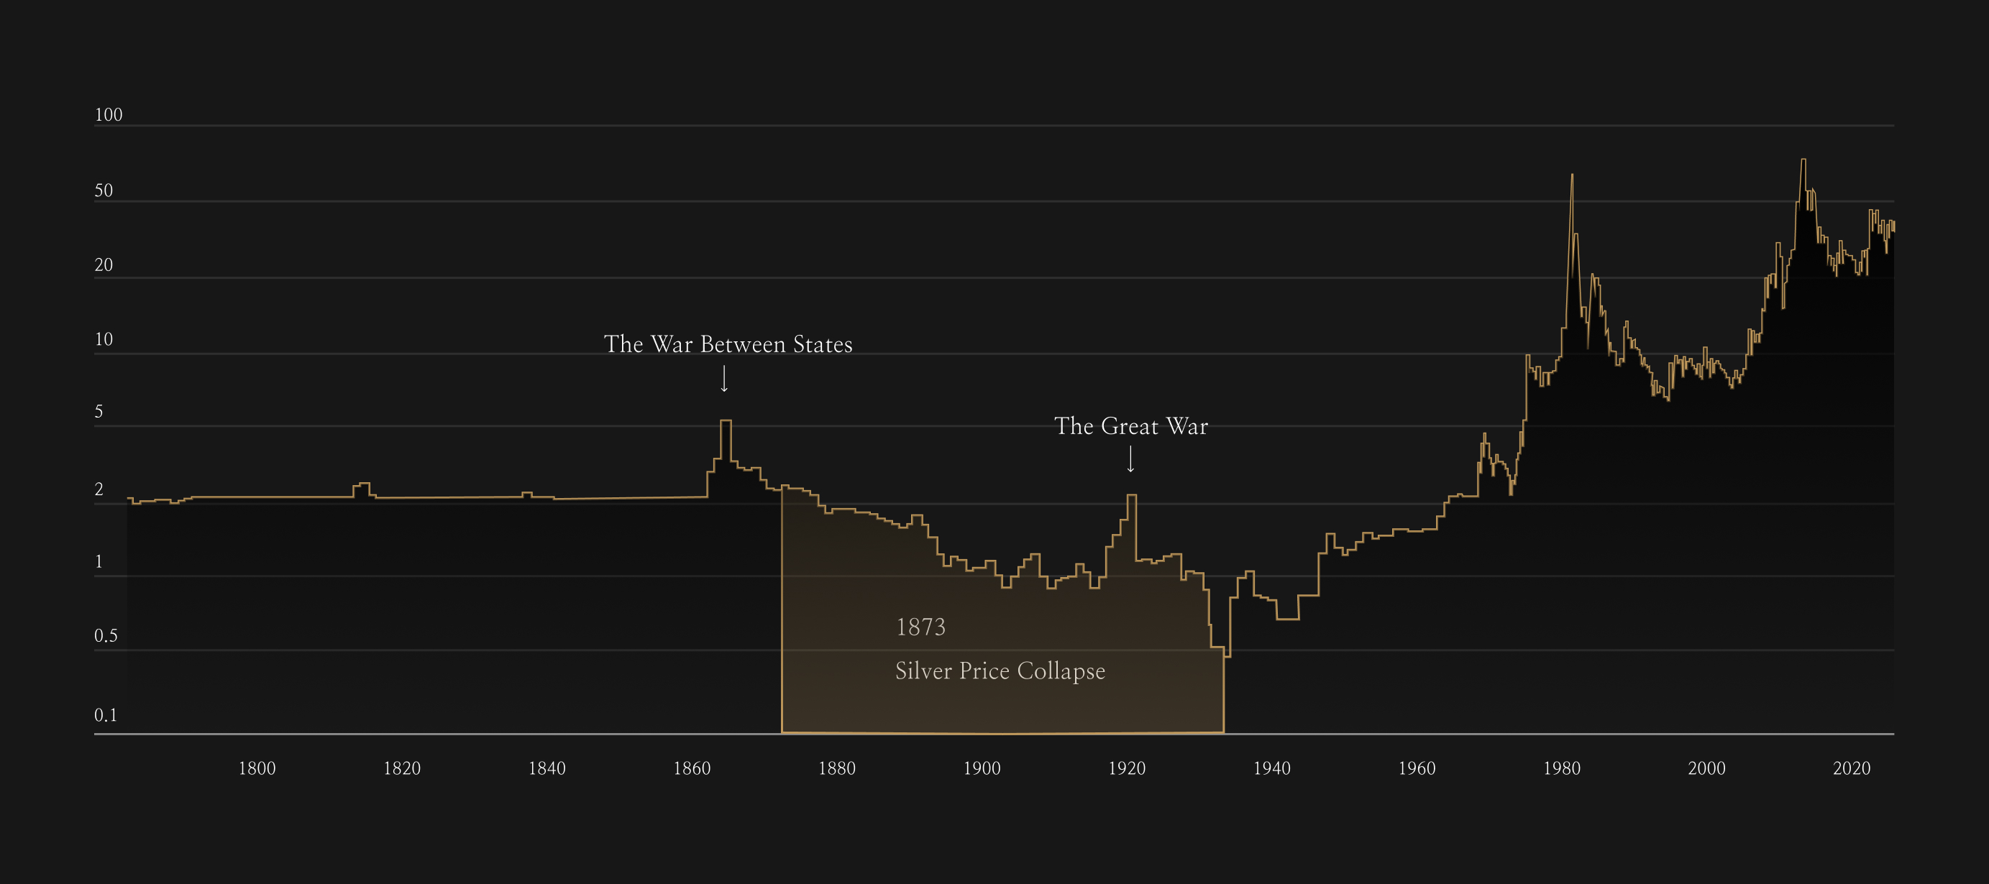The width and height of the screenshot is (1989, 884).
Task: Select the 2020 year axis label
Action: coord(1852,768)
